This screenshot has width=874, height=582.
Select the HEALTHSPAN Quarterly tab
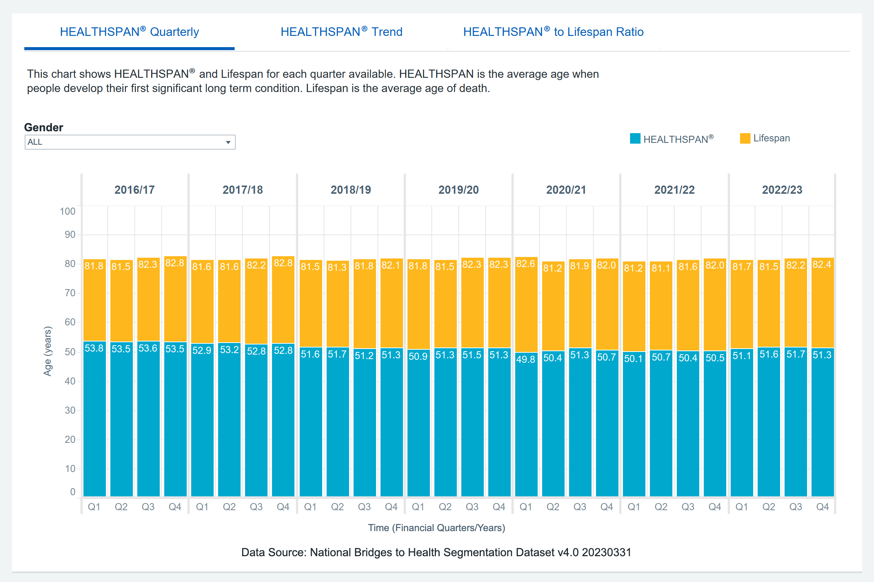tap(129, 32)
